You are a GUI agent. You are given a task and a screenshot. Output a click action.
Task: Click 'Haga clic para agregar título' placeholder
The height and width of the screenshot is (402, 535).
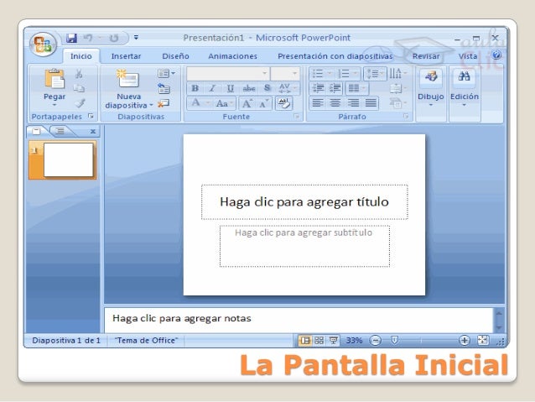[304, 202]
